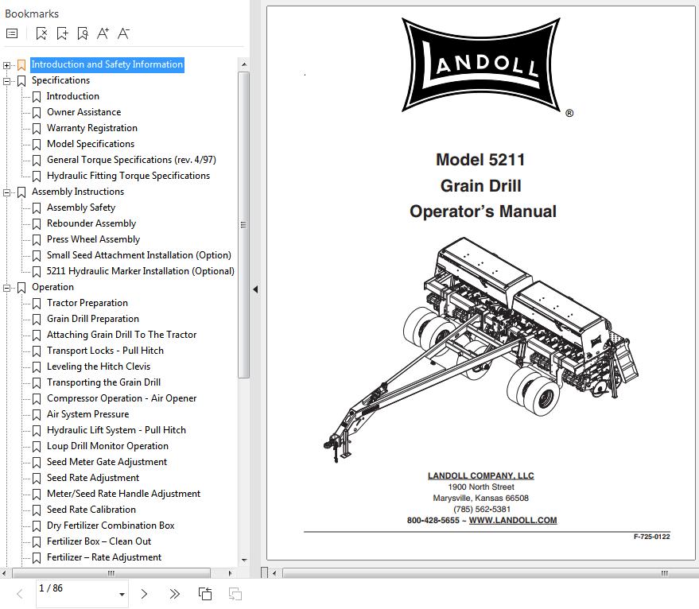This screenshot has width=699, height=609.
Task: Click the WWW.LANDOLL.COM link
Action: [513, 520]
